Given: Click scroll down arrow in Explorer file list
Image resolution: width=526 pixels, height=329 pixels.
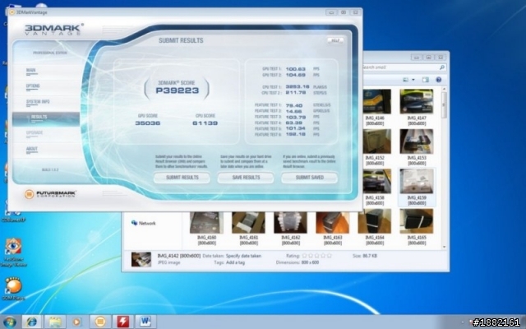Looking at the screenshot, I should coord(444,247).
